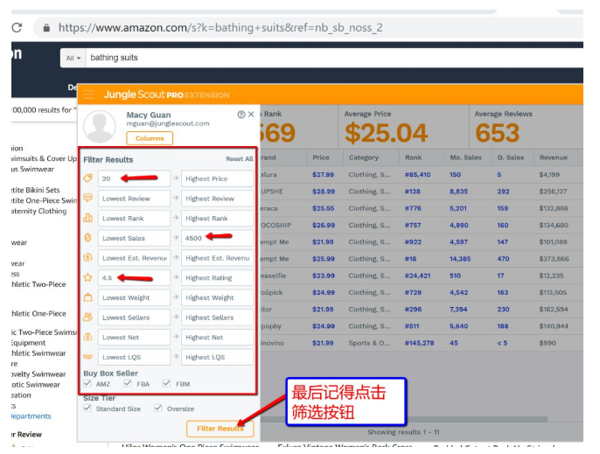600x454 pixels.
Task: Close the Jungle Scout filter panel
Action: coord(252,115)
